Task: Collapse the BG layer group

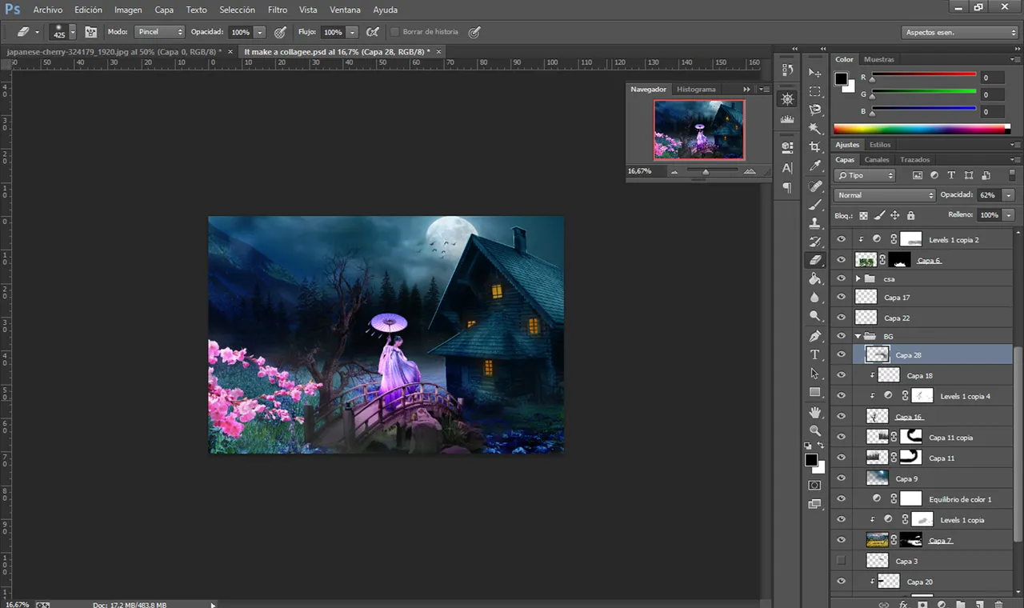Action: pyautogui.click(x=858, y=336)
